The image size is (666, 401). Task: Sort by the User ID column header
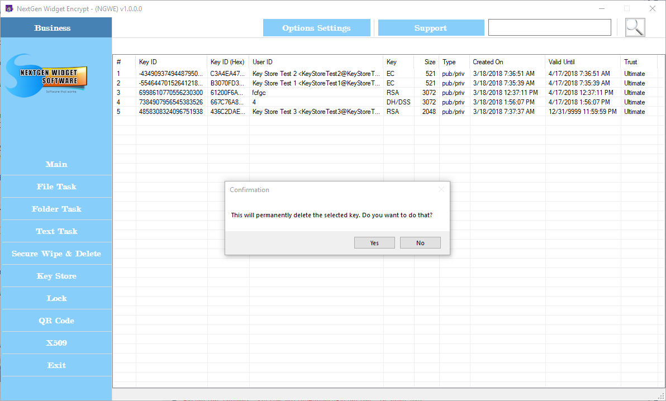click(316, 62)
